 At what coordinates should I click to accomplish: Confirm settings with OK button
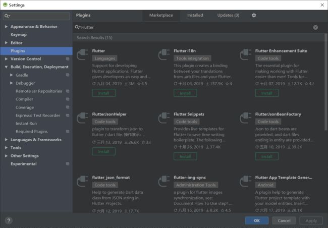point(257,220)
